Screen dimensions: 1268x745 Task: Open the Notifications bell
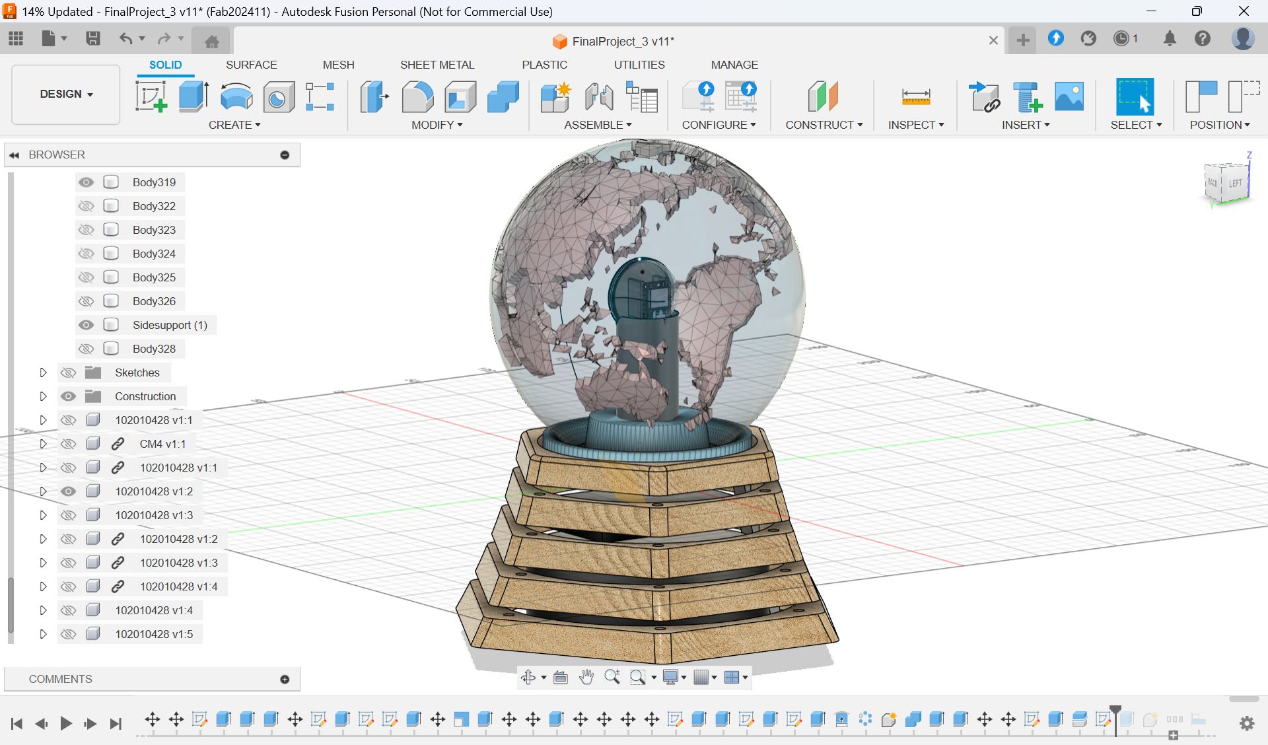(1170, 39)
